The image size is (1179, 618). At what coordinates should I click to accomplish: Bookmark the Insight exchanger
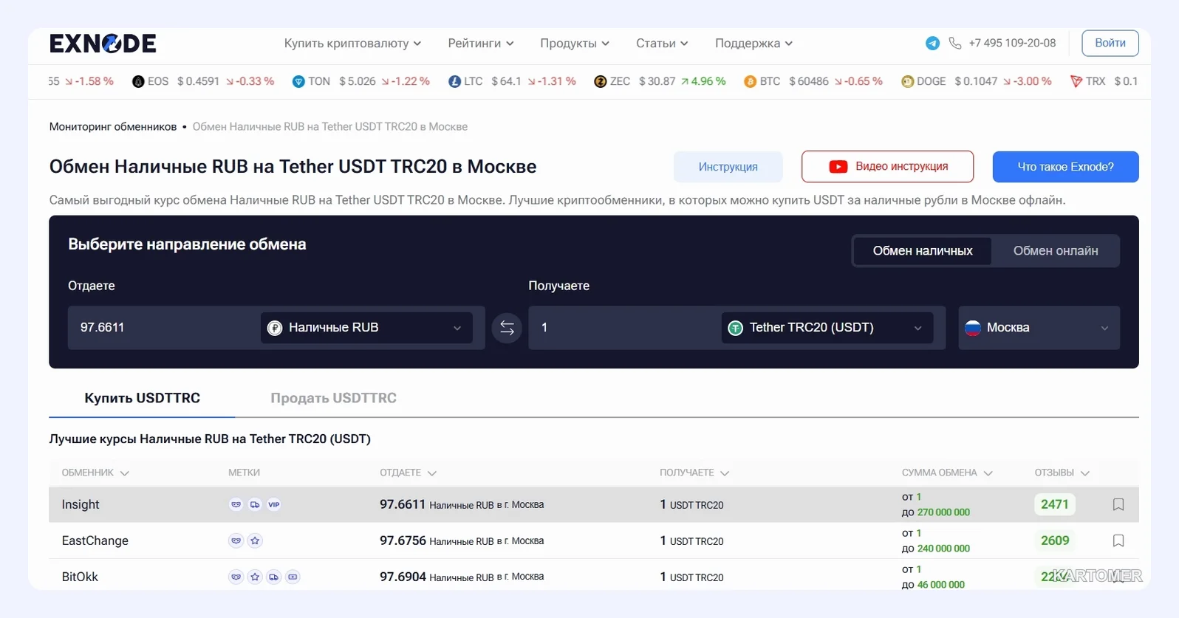click(1118, 504)
